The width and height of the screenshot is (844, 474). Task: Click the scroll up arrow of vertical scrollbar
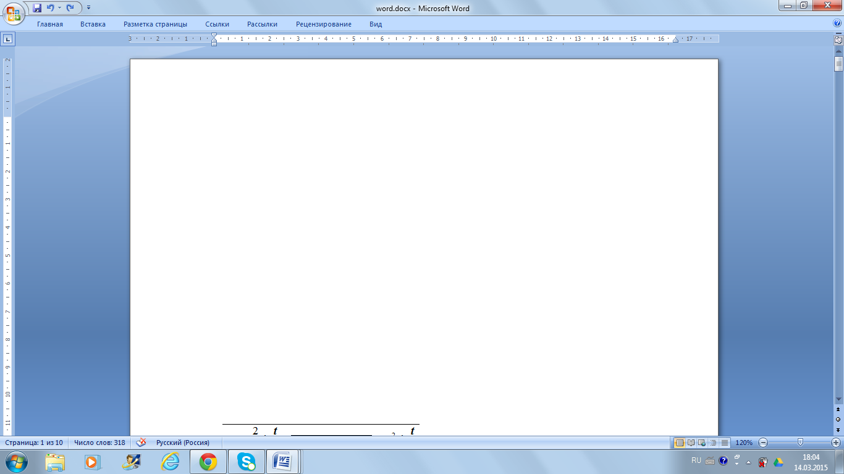coord(838,52)
